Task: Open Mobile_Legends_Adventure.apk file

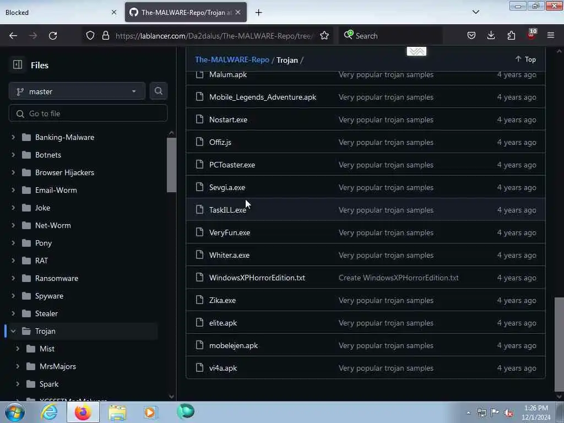Action: (x=263, y=97)
